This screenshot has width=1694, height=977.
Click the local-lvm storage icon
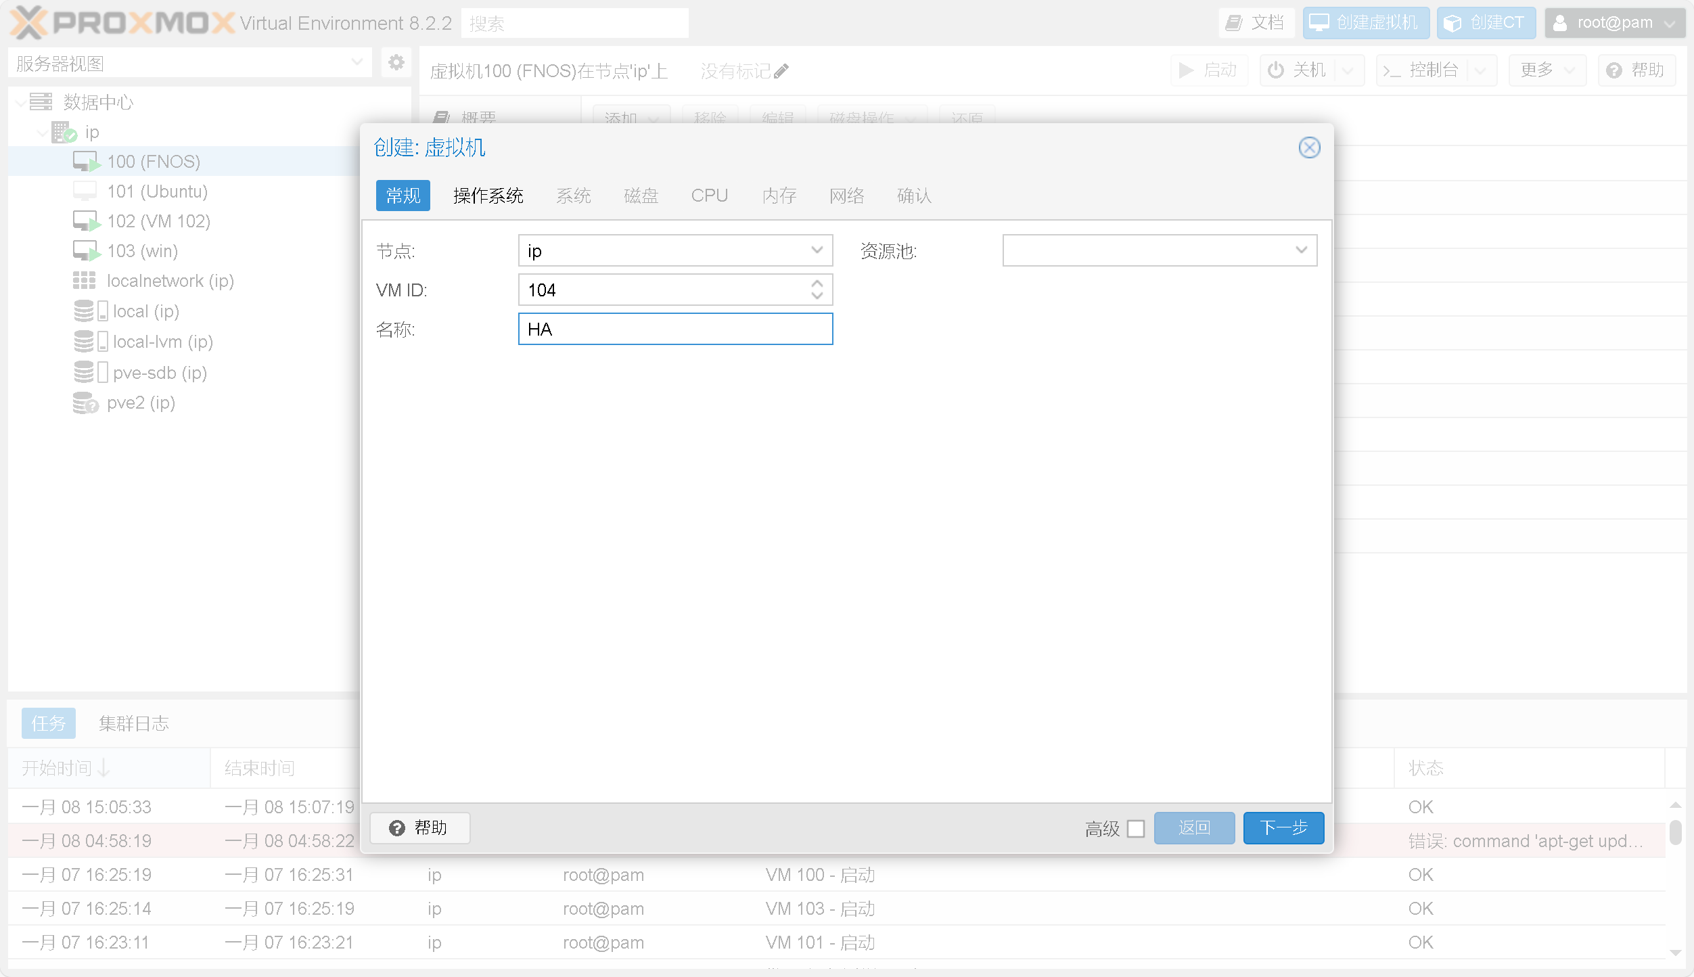pos(91,342)
